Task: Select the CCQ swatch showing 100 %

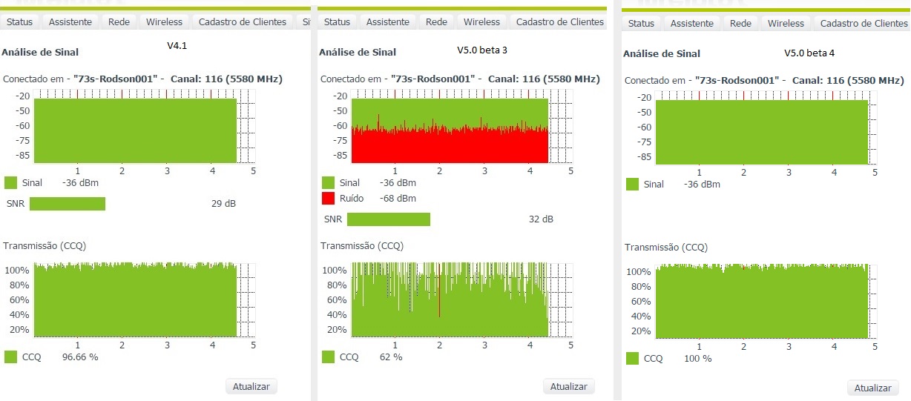Action: pos(633,359)
